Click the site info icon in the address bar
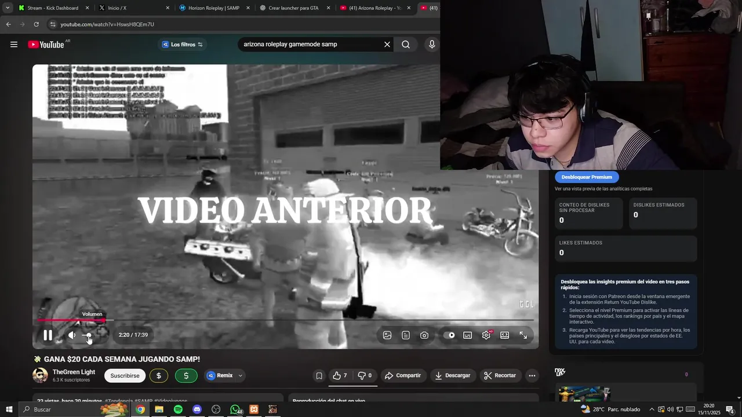Viewport: 742px width, 417px height. point(53,24)
